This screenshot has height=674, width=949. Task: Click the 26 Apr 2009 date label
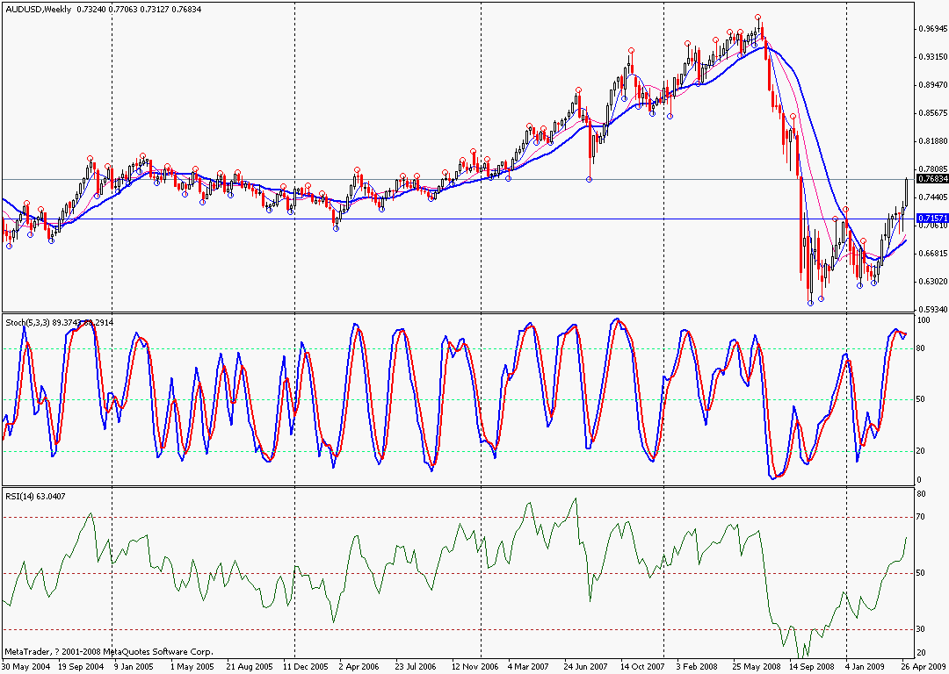click(923, 667)
